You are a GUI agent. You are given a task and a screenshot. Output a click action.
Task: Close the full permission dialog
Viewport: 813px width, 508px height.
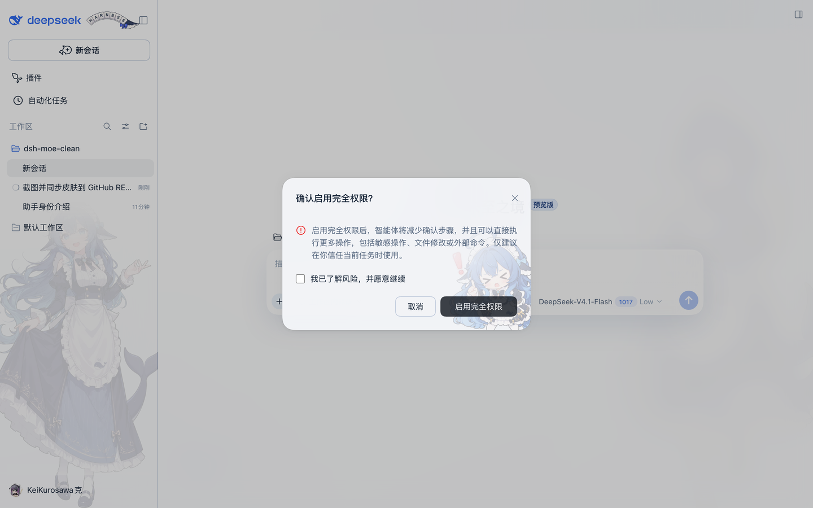click(x=515, y=198)
